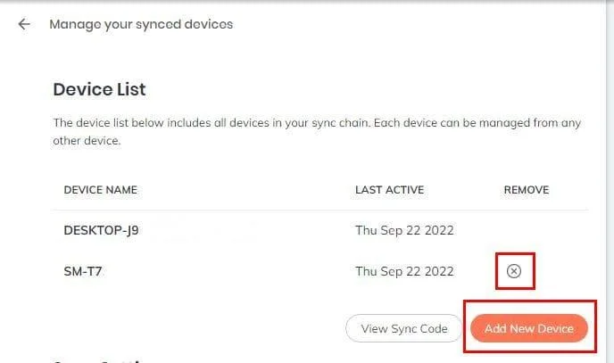Click the REMOVE column header
Image resolution: width=614 pixels, height=363 pixels.
coord(527,190)
